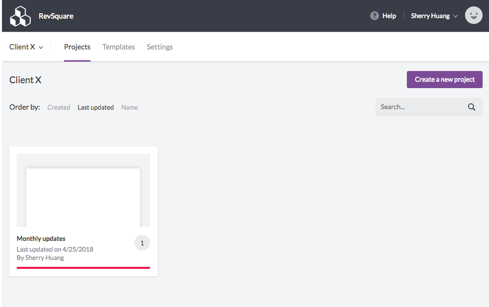Screen dimensions: 489x307
Task: Switch to the Templates tab
Action: (x=118, y=47)
